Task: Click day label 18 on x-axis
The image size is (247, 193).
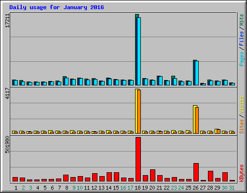Action: point(137,188)
